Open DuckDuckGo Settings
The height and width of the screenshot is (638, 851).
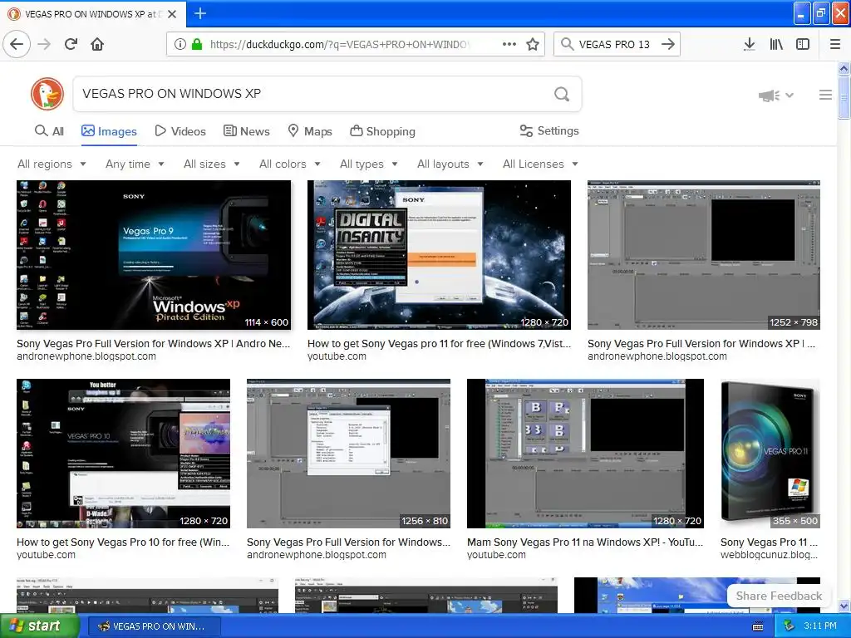click(549, 130)
